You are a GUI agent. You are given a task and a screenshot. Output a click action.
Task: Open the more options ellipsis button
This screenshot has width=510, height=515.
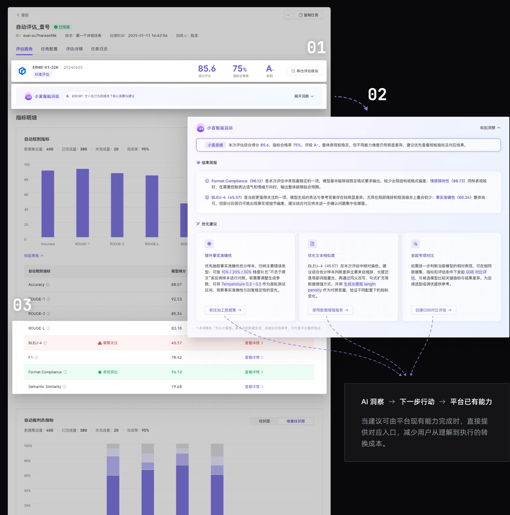288,15
